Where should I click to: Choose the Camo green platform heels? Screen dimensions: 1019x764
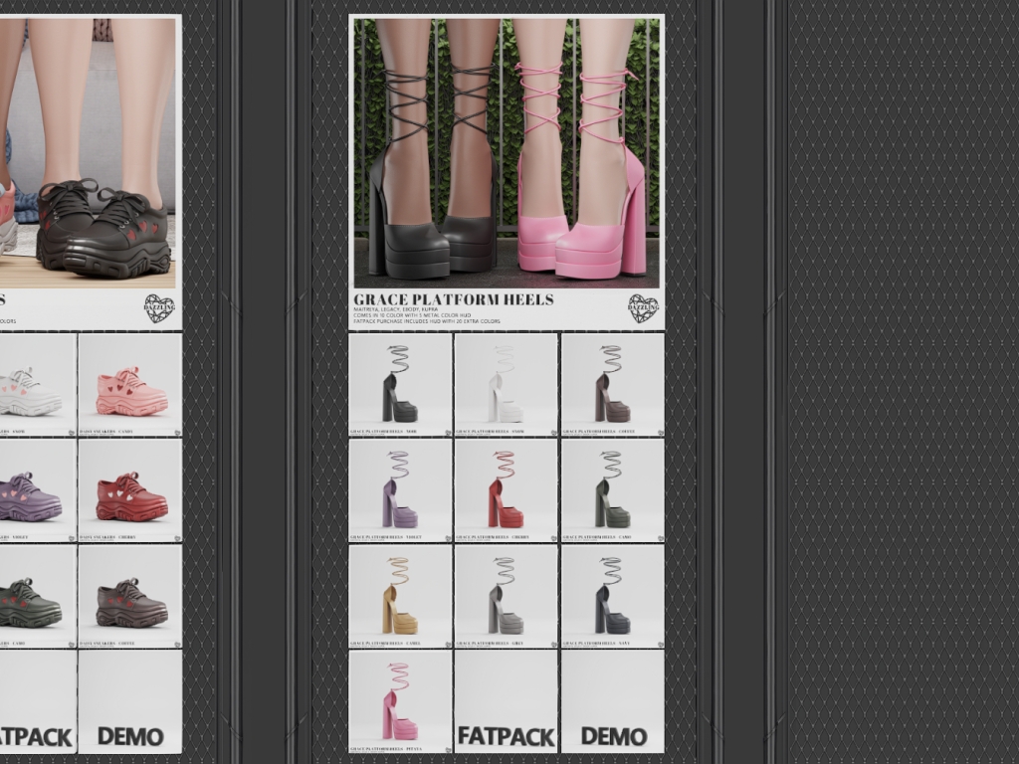coord(612,490)
